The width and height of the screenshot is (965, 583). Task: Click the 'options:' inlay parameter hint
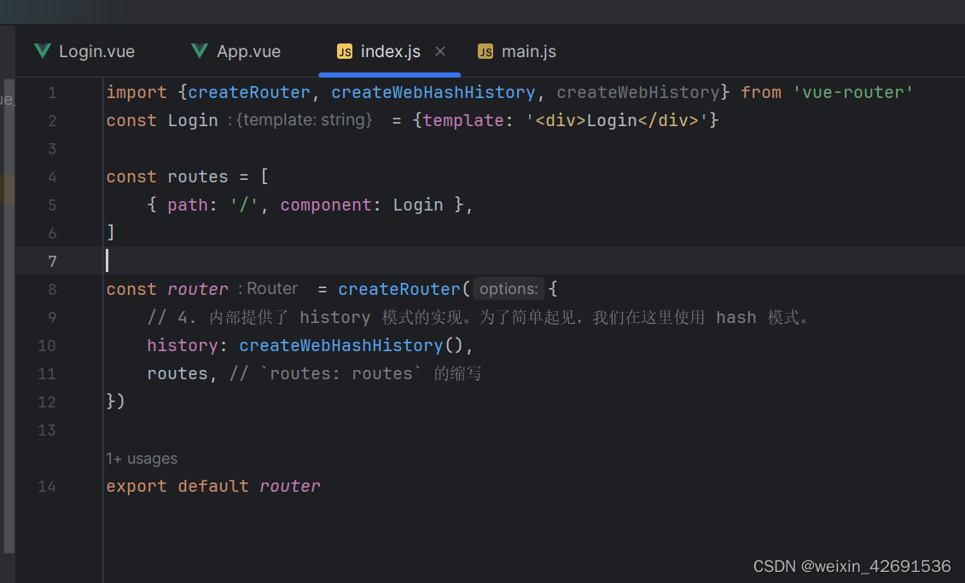(x=509, y=289)
